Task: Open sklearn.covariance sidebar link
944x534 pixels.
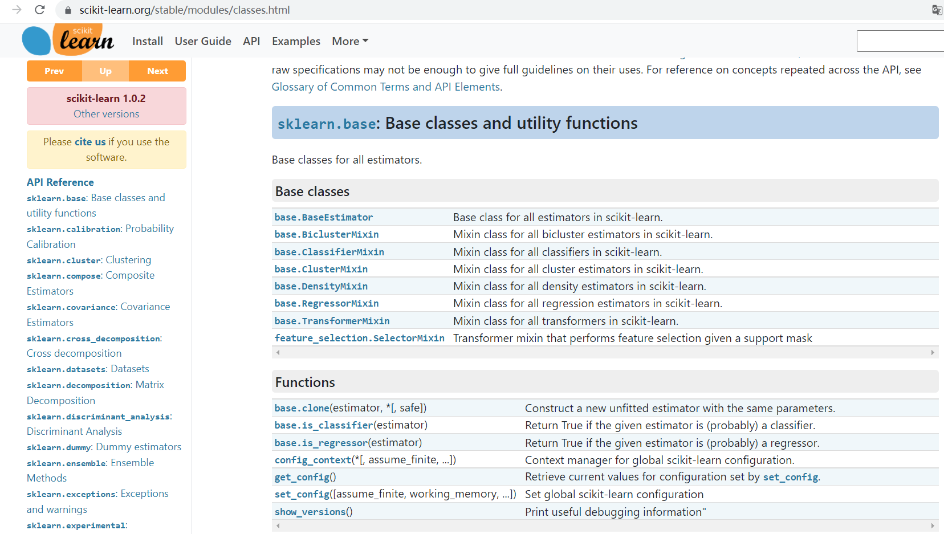Action: (x=98, y=315)
